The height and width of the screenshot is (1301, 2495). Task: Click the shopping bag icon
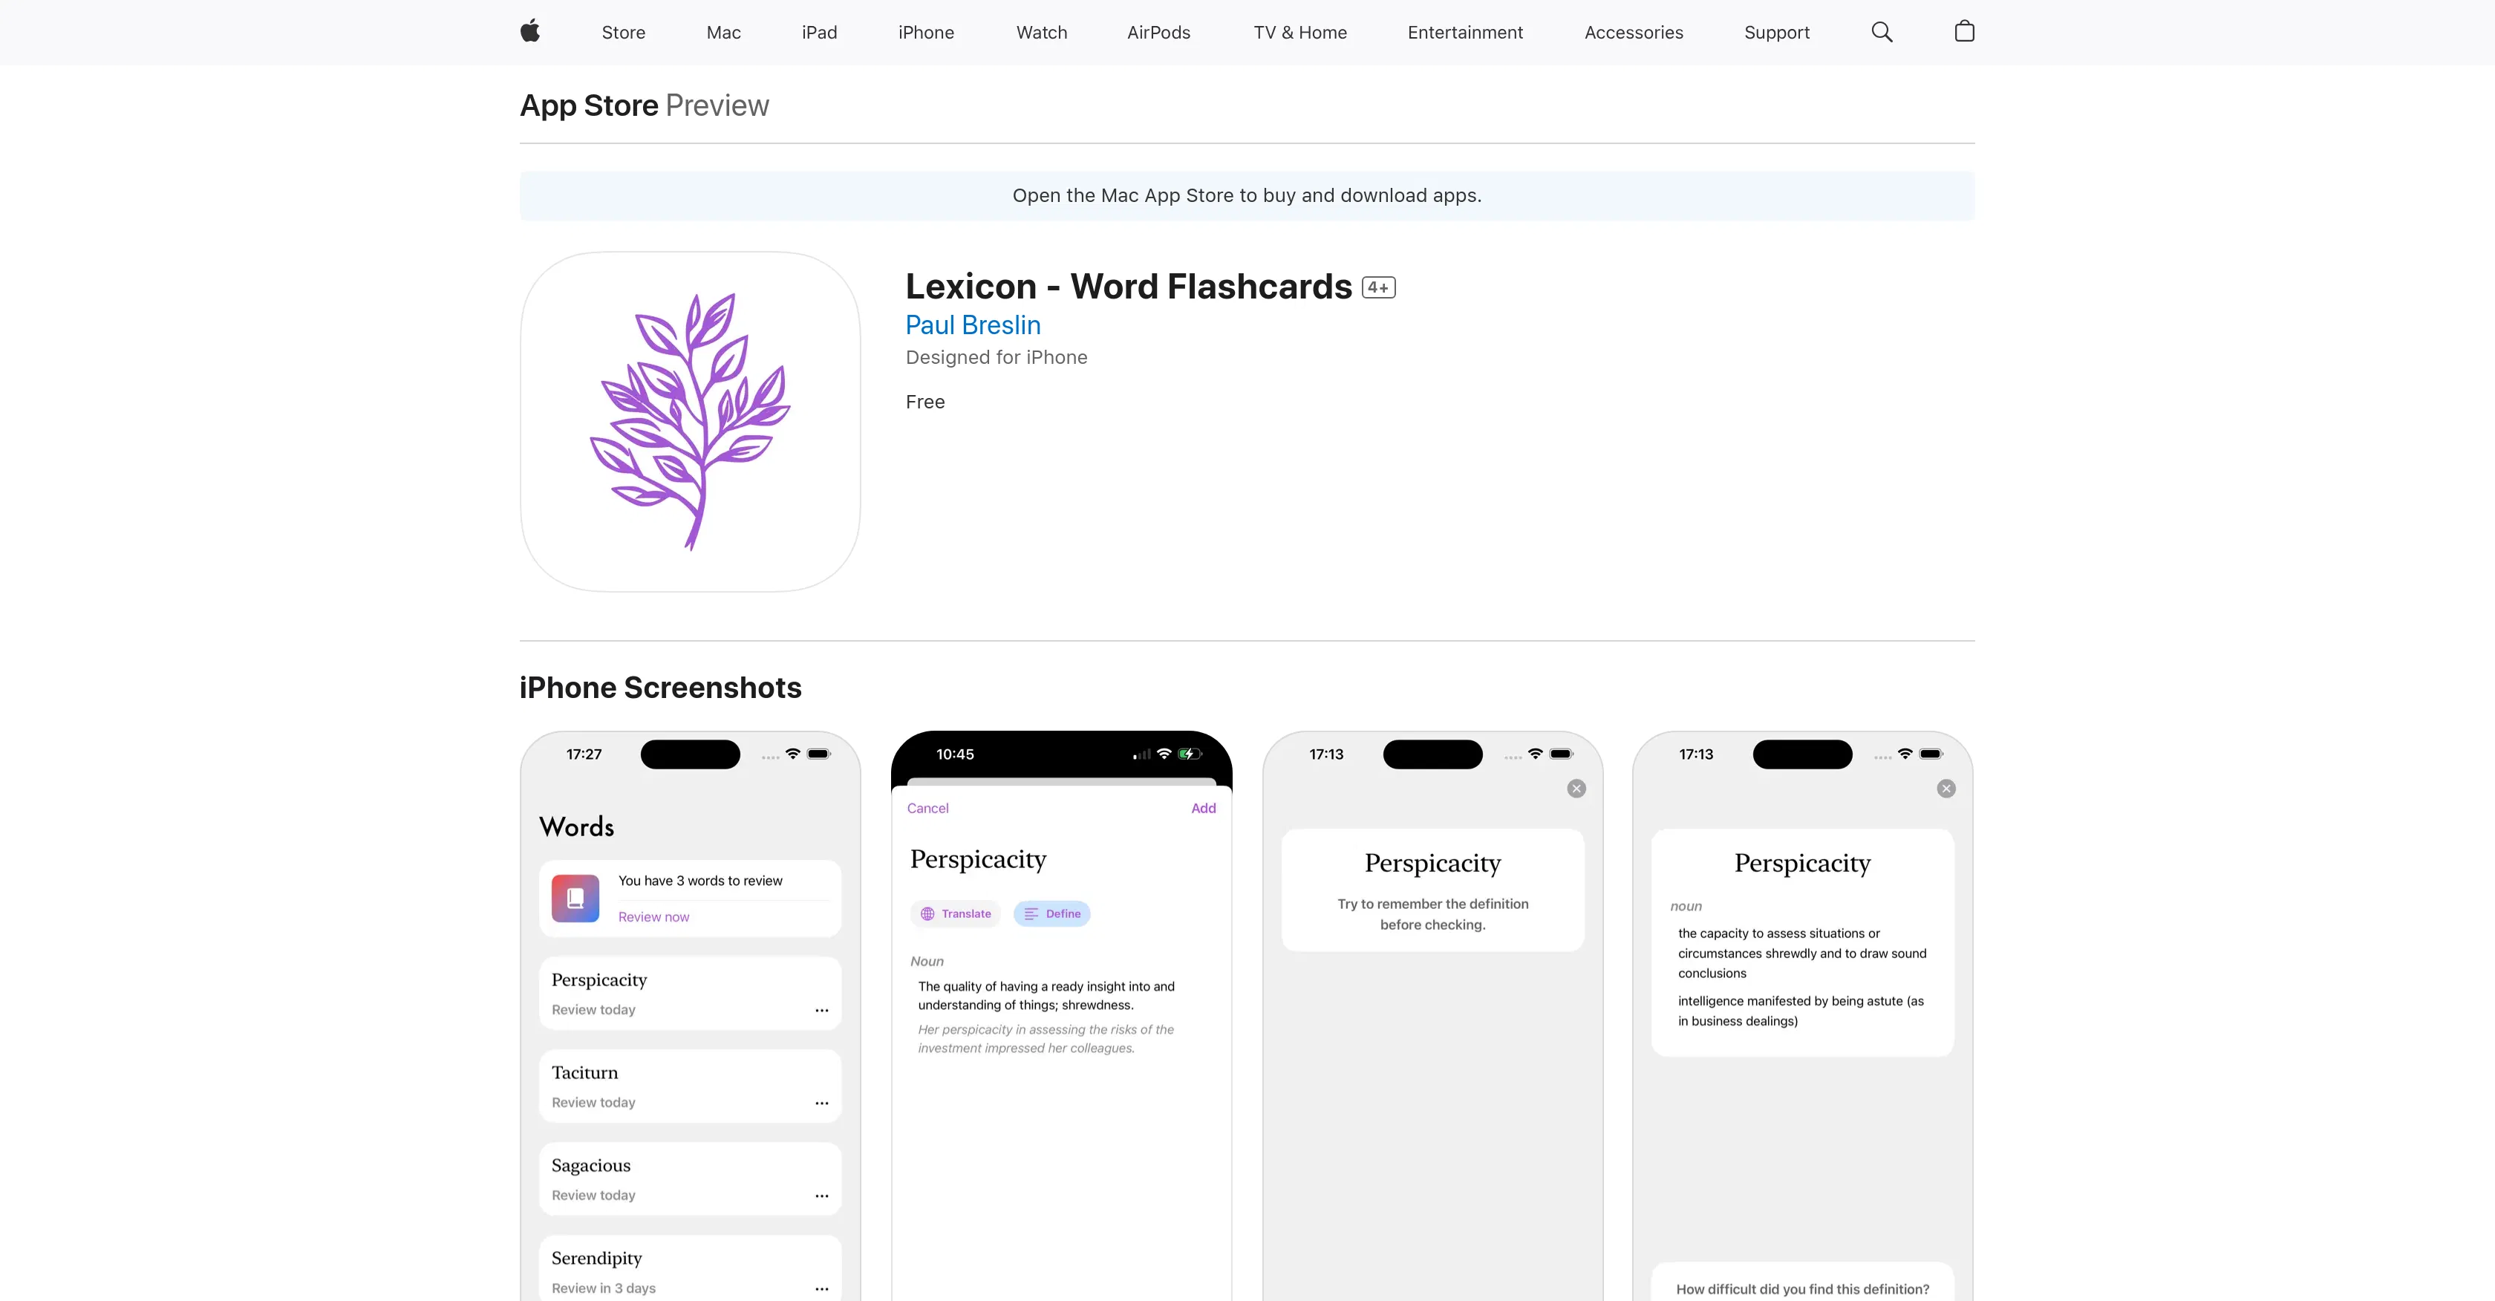(x=1964, y=31)
